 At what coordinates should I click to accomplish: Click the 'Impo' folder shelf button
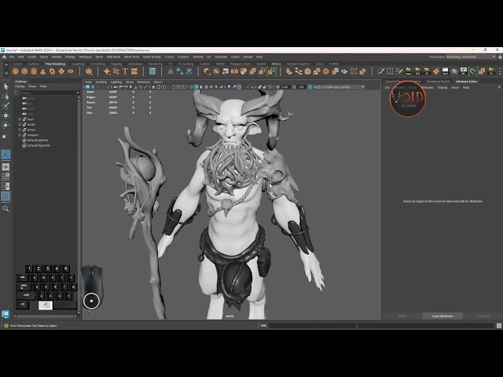[x=409, y=71]
